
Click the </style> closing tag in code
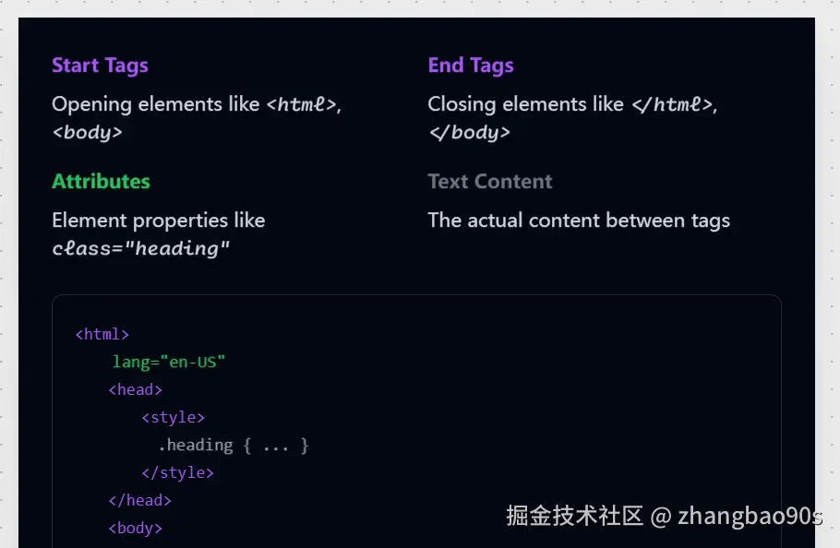tap(177, 472)
